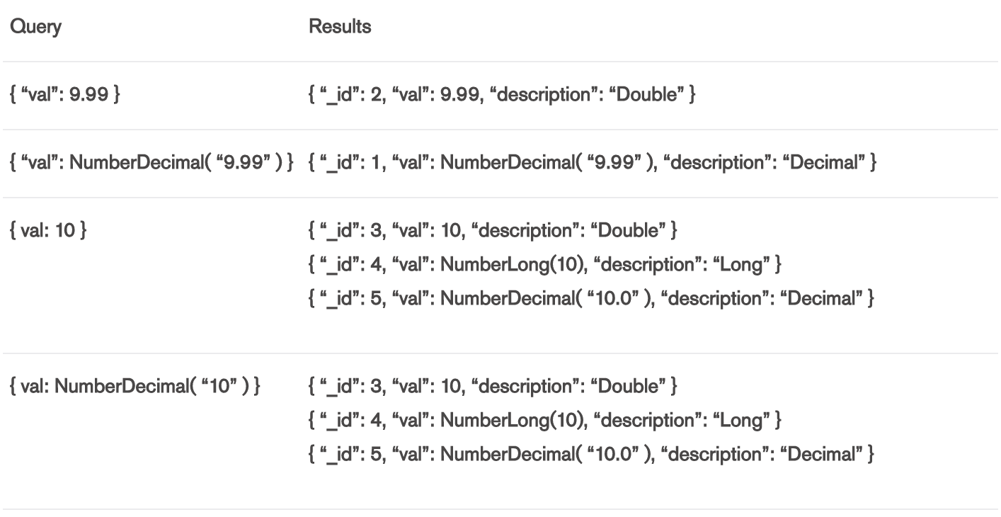1001x517 pixels.
Task: Click the result document with _id 1
Action: point(594,164)
